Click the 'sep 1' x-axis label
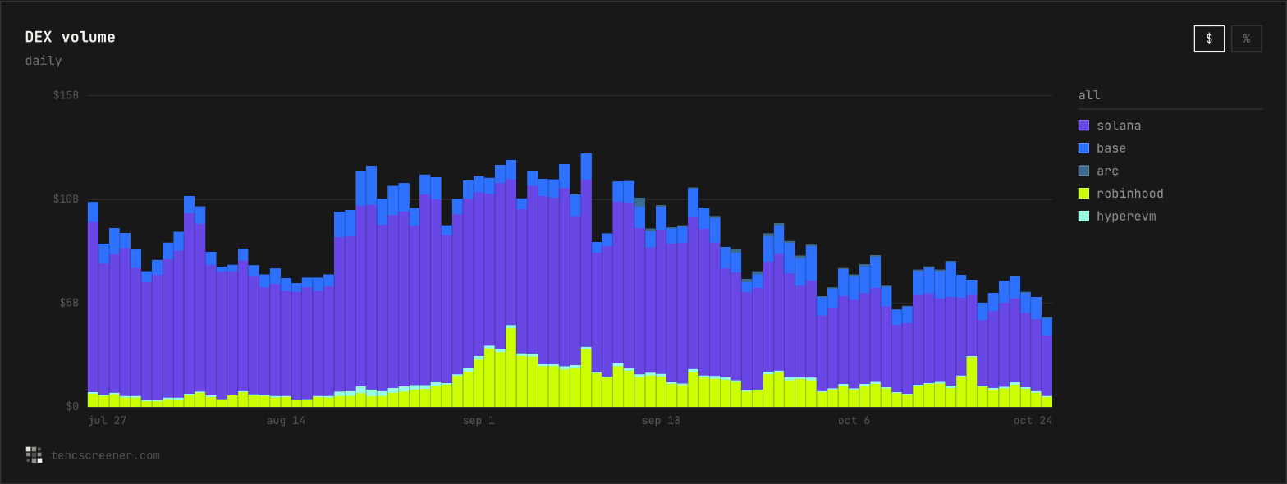 479,421
